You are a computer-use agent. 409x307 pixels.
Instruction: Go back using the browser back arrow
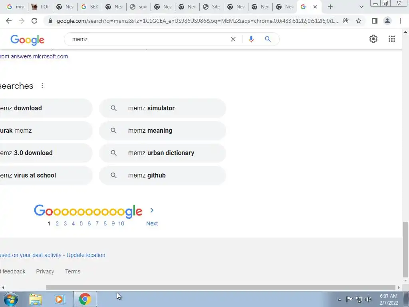click(9, 21)
